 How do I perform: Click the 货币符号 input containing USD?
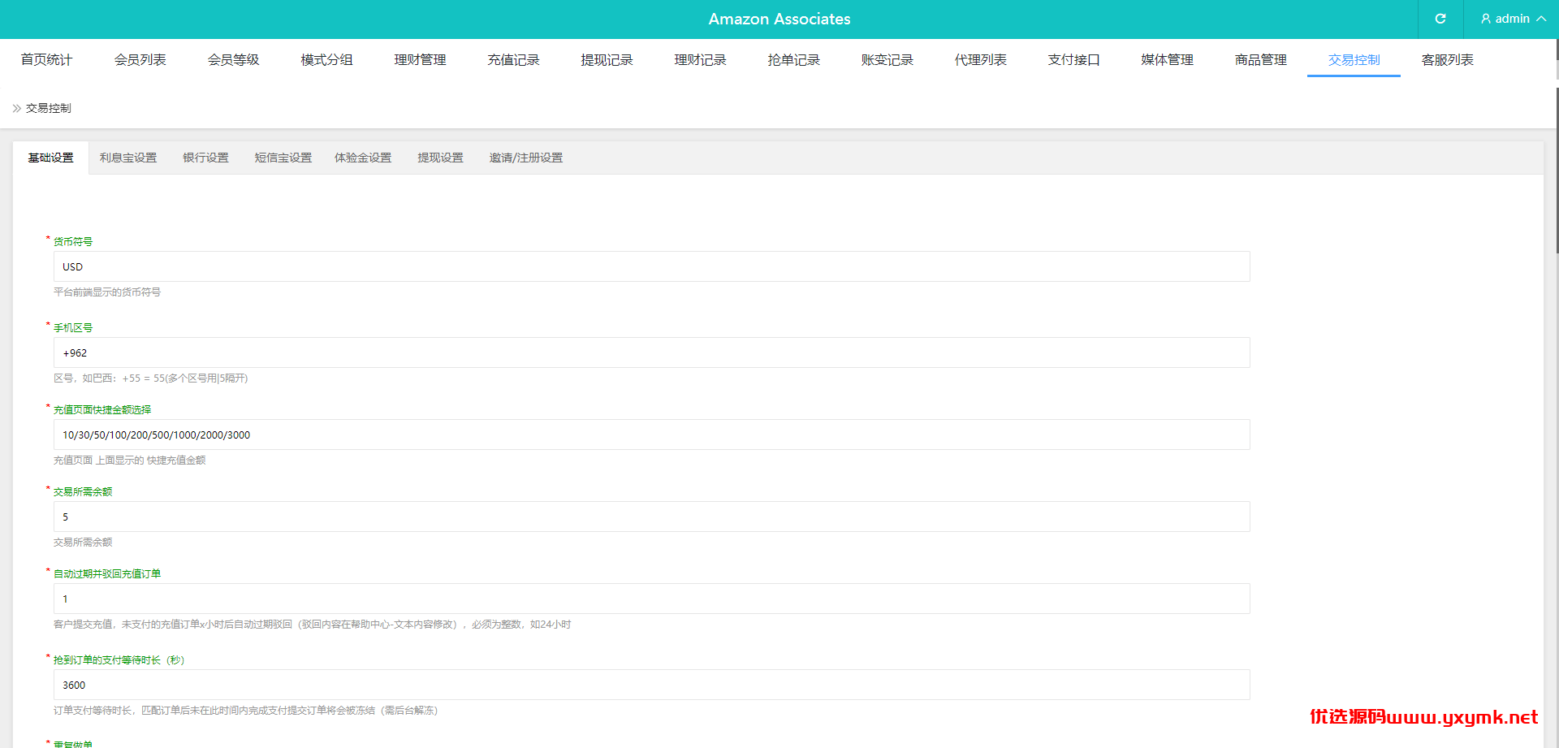(x=651, y=266)
